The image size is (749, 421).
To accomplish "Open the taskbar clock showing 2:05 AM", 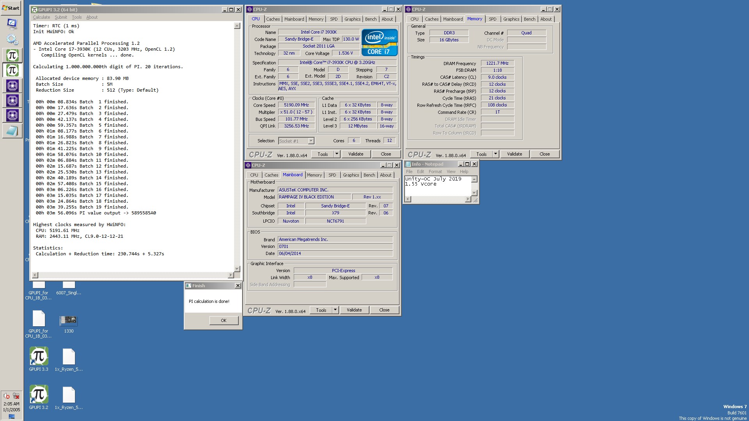I will coord(12,407).
